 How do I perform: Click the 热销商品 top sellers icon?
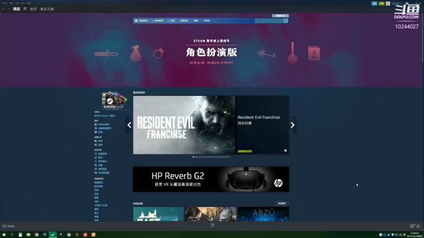(x=96, y=153)
